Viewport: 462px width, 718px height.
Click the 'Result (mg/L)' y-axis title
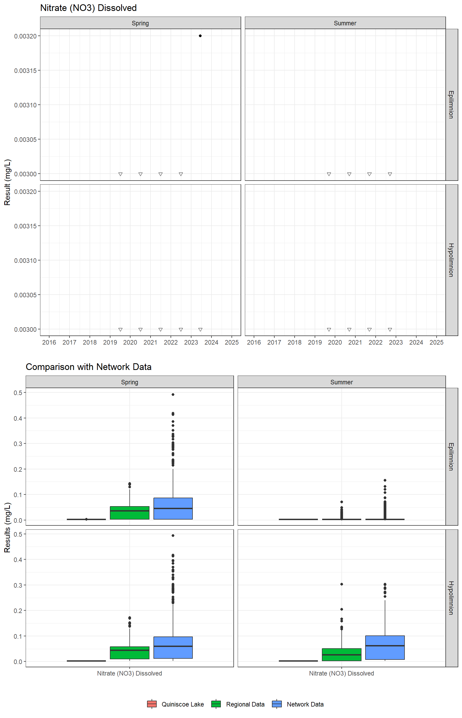point(7,182)
